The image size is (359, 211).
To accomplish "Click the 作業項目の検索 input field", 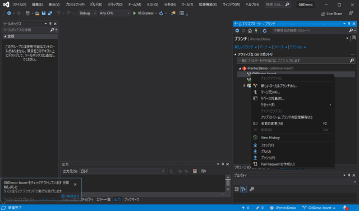I will 310,30.
